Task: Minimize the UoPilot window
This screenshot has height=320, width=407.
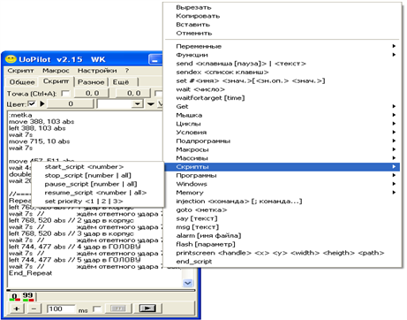Action: point(155,59)
